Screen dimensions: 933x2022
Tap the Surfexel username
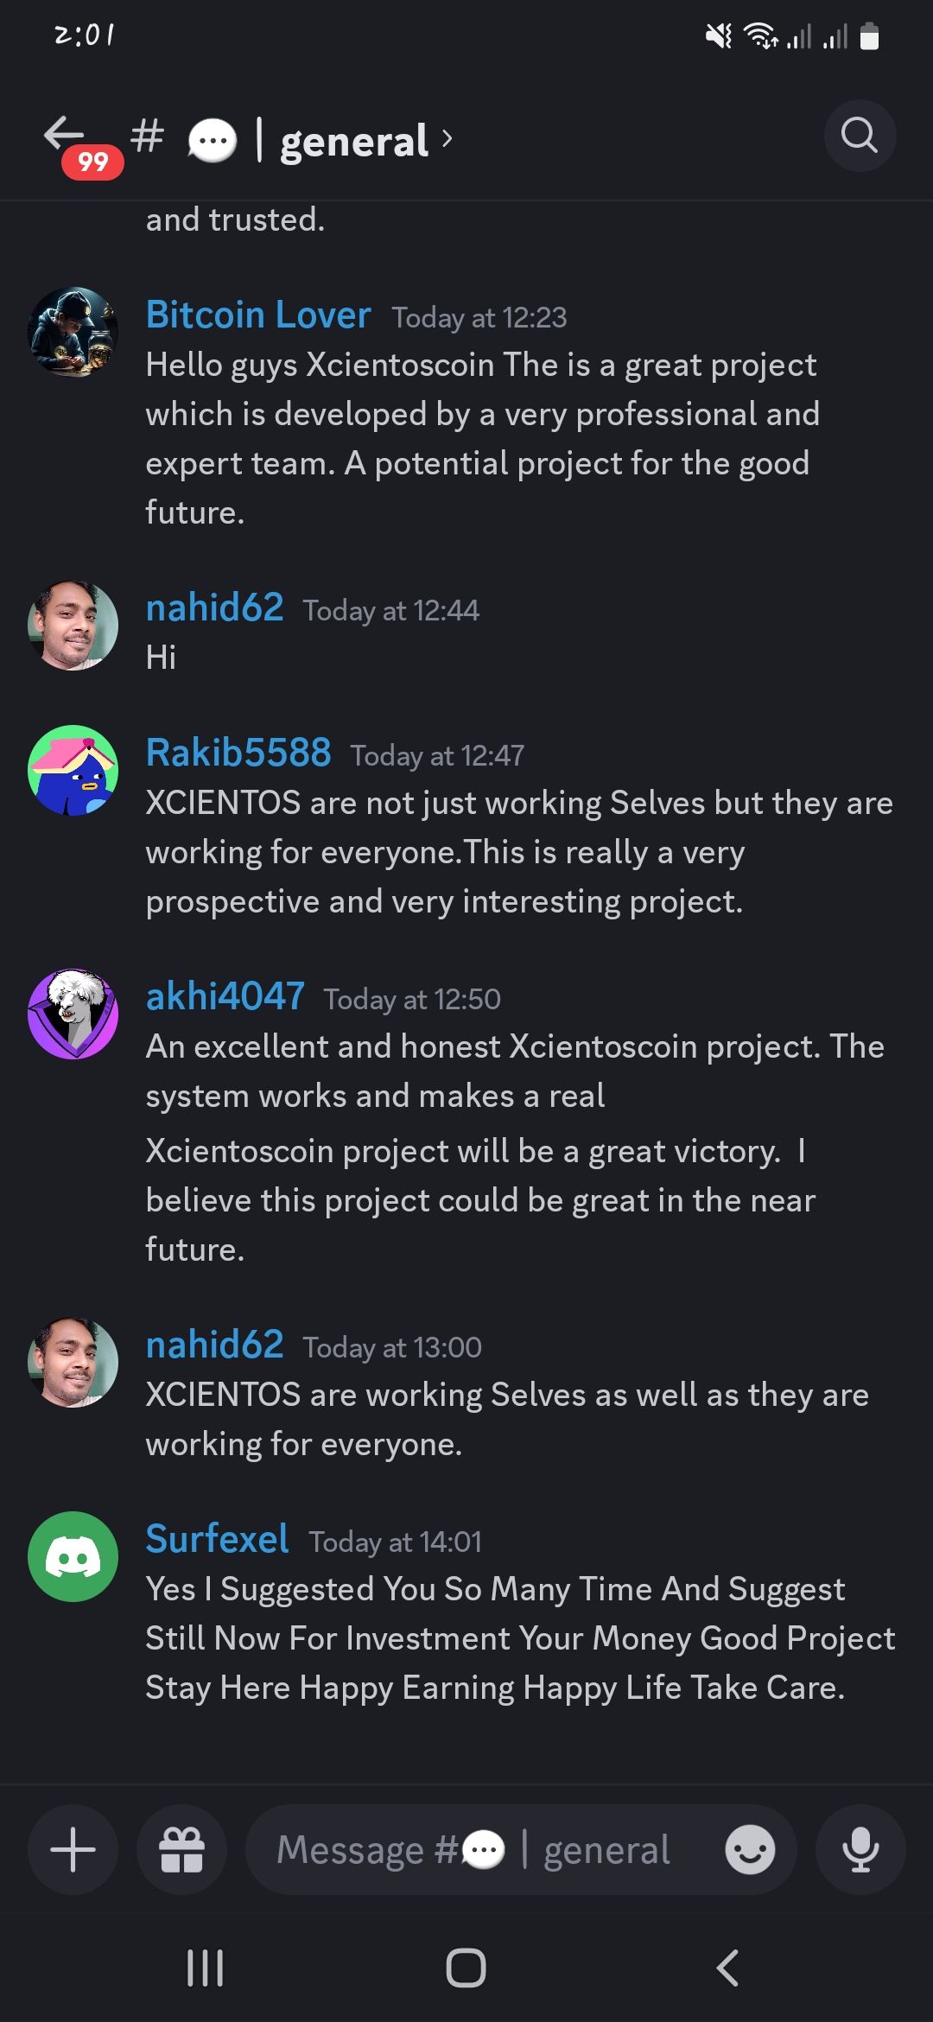(x=217, y=1539)
